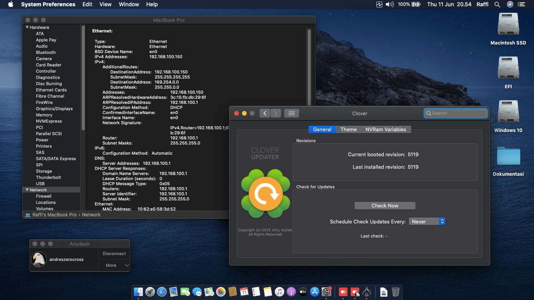The image size is (534, 300).
Task: Click AnyDesk dock icon with eagle badge
Action: (355, 292)
